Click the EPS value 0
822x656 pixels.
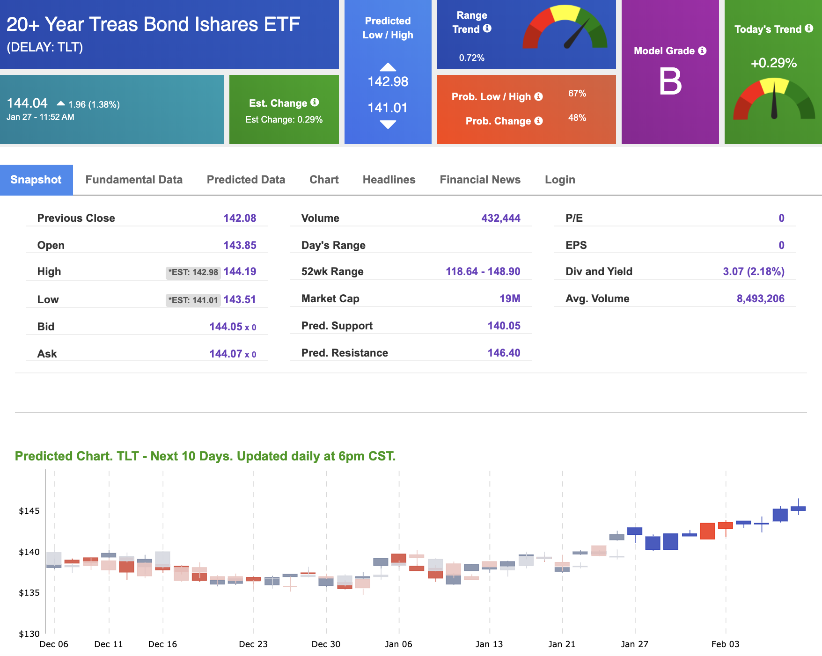(781, 245)
